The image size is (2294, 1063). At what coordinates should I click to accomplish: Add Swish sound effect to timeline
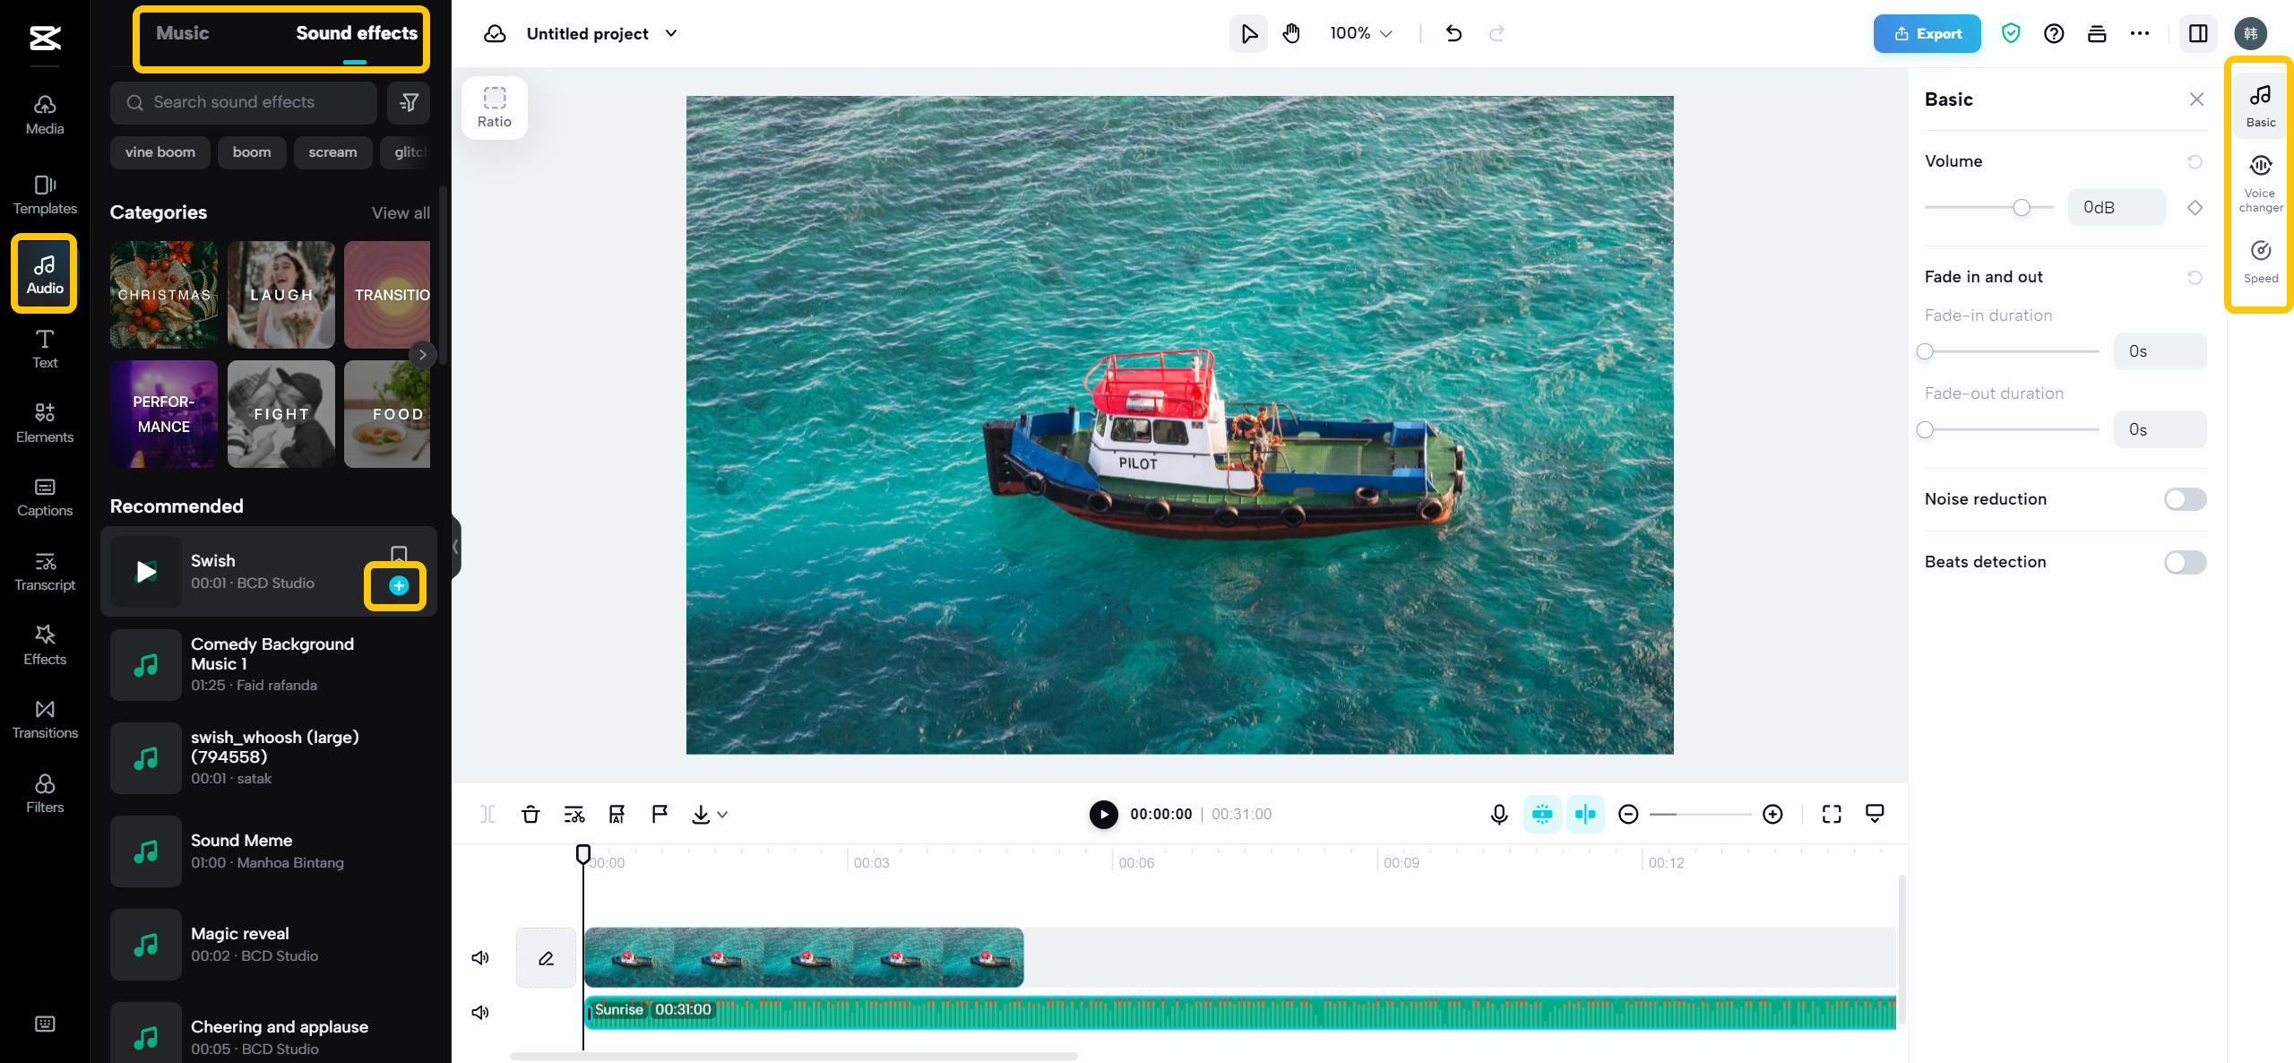click(396, 584)
